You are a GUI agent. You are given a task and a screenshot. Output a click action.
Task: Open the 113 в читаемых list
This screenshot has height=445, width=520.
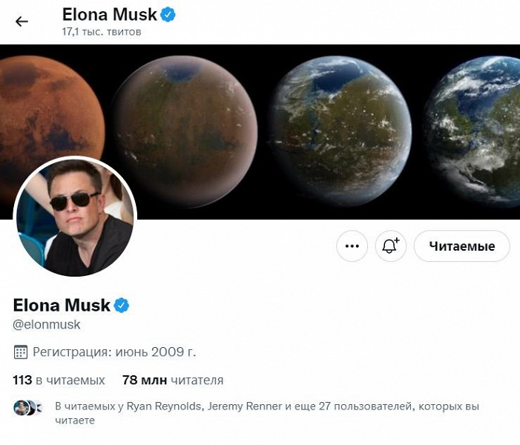click(x=59, y=380)
